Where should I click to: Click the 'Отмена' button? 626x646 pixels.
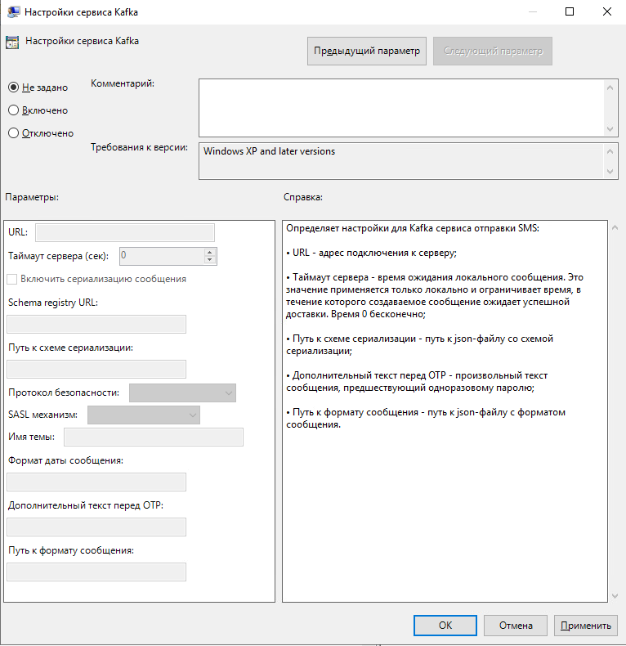point(515,626)
